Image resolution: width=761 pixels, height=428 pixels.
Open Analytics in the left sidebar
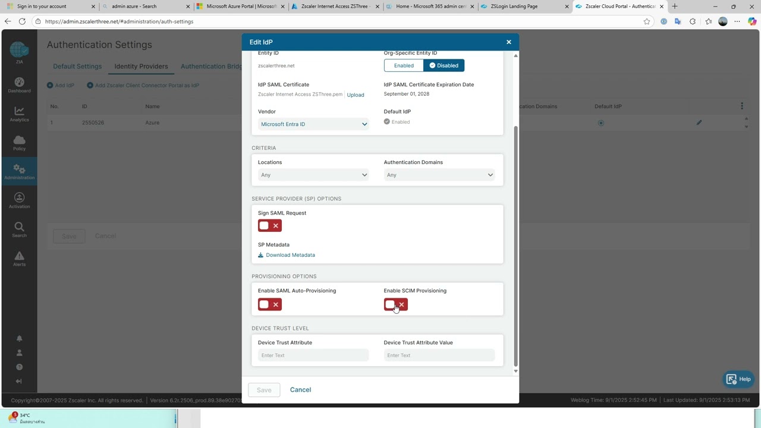[19, 114]
